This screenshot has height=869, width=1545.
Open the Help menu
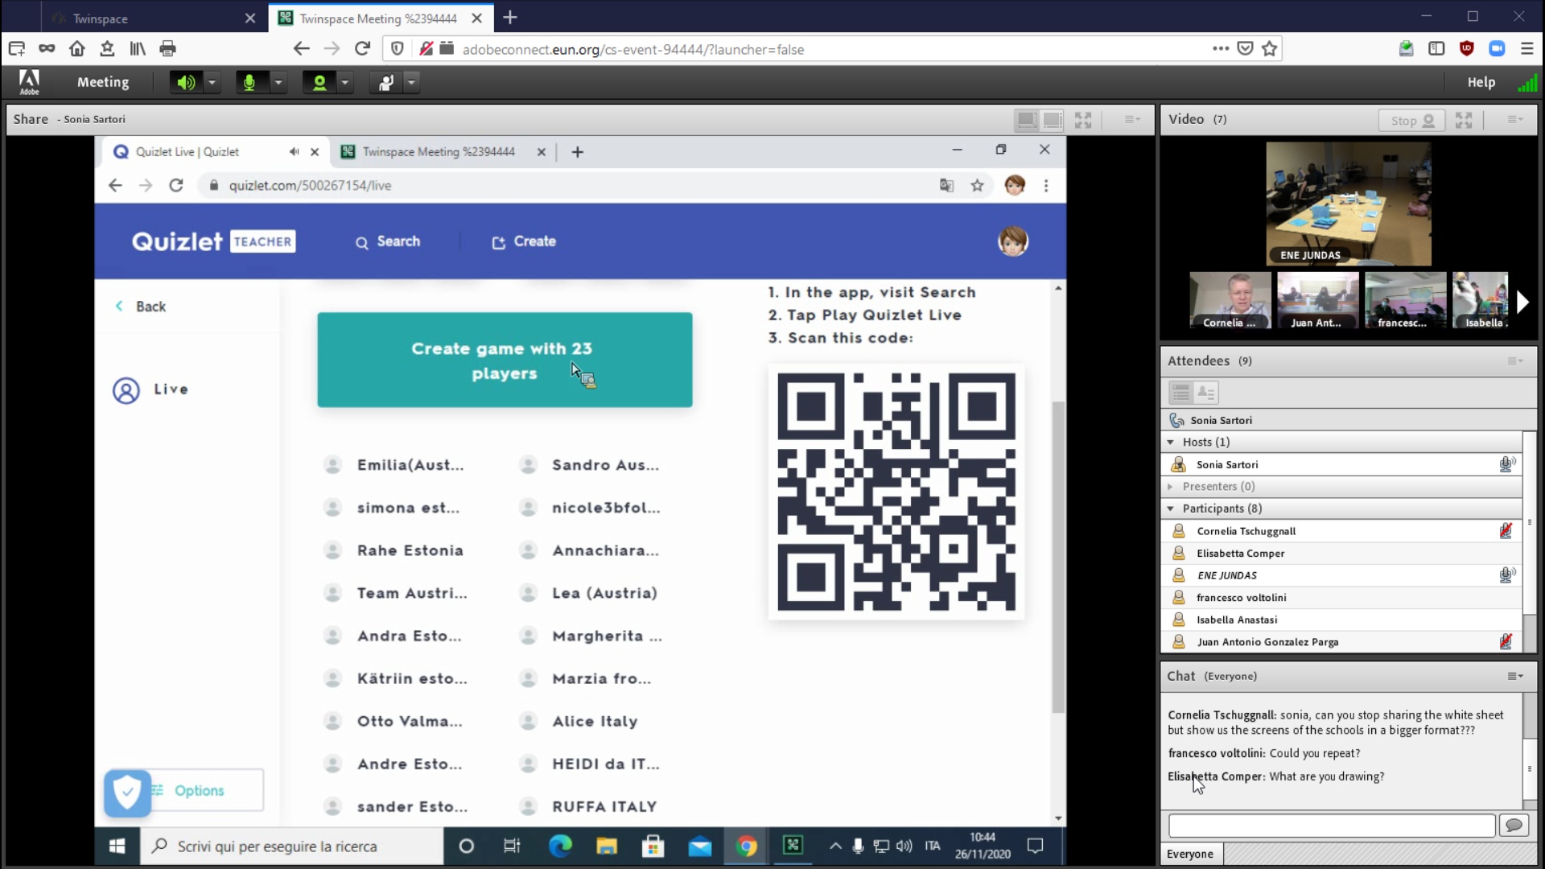pos(1481,82)
